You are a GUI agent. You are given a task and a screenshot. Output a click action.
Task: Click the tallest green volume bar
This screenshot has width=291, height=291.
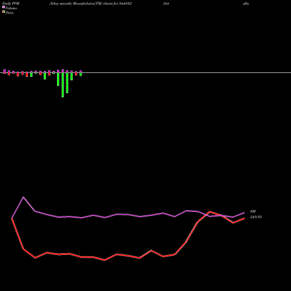(x=63, y=85)
